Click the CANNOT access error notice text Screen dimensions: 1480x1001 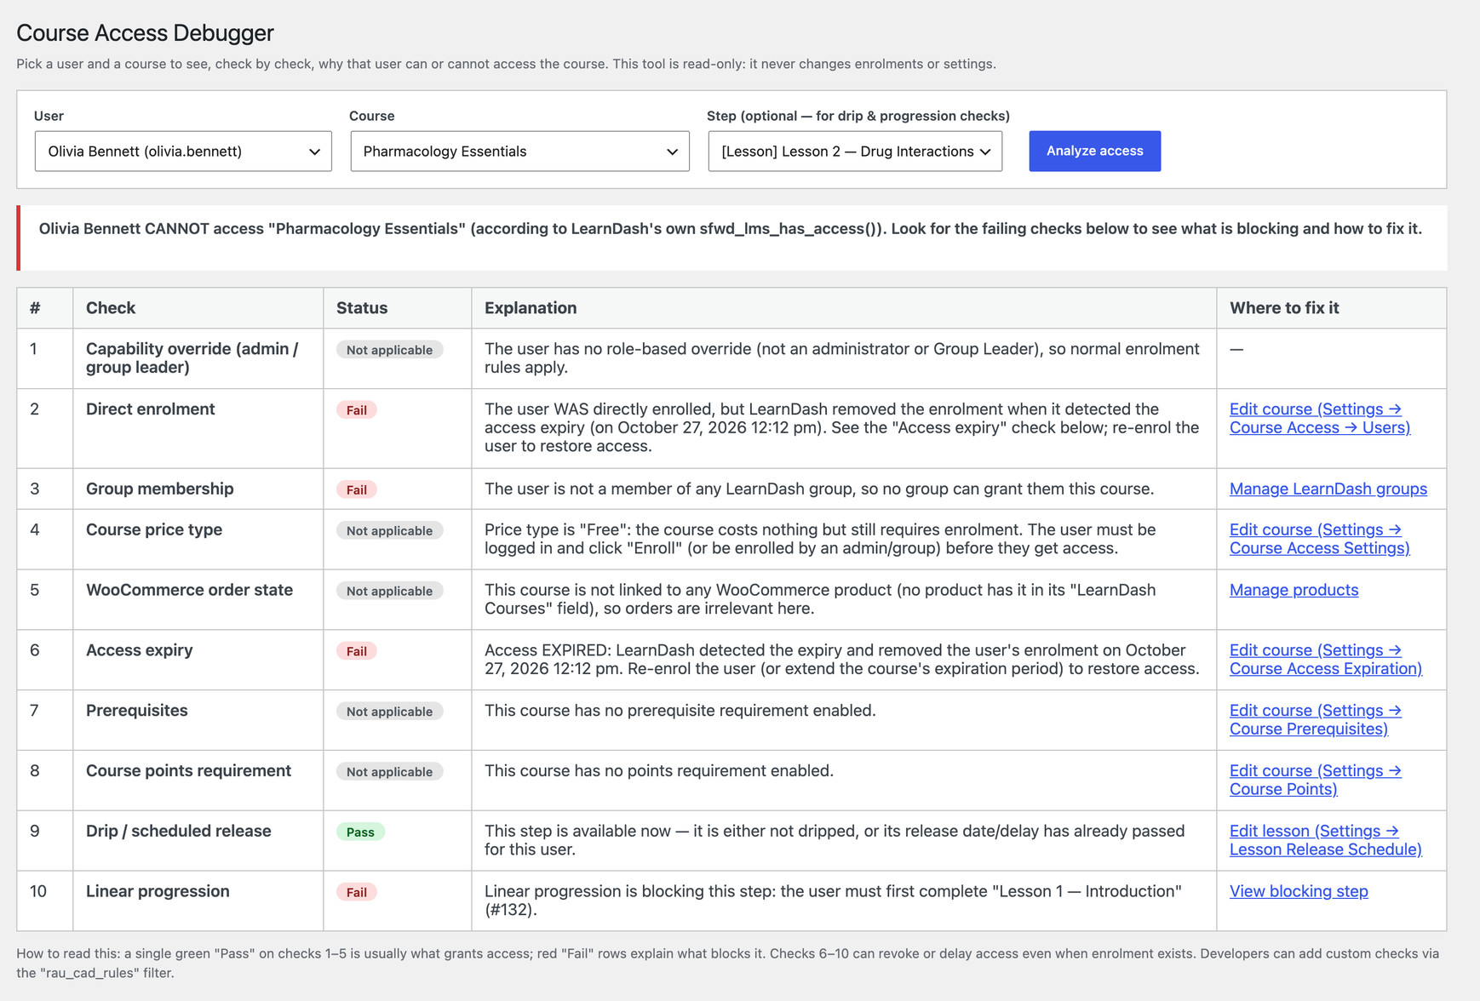coord(731,229)
